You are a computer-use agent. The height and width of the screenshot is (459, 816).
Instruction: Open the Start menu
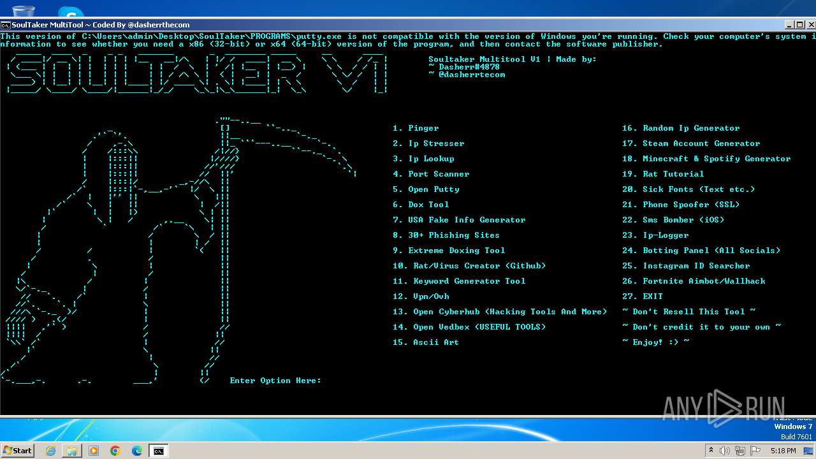click(x=17, y=450)
